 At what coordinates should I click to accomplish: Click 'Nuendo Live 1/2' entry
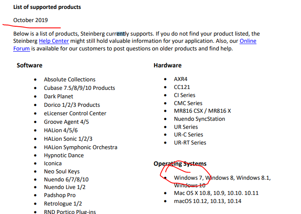64,187
